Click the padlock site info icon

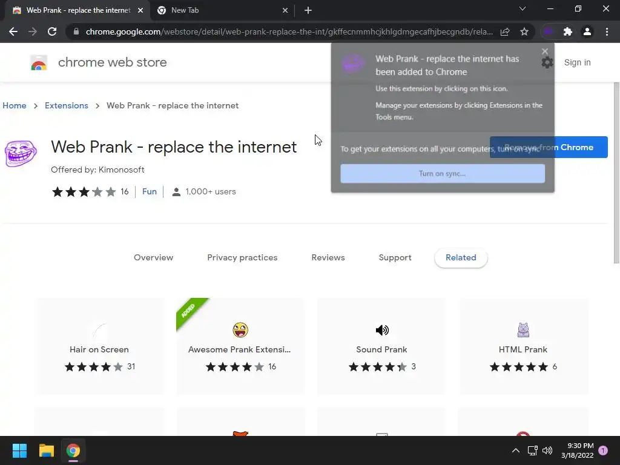tap(76, 31)
